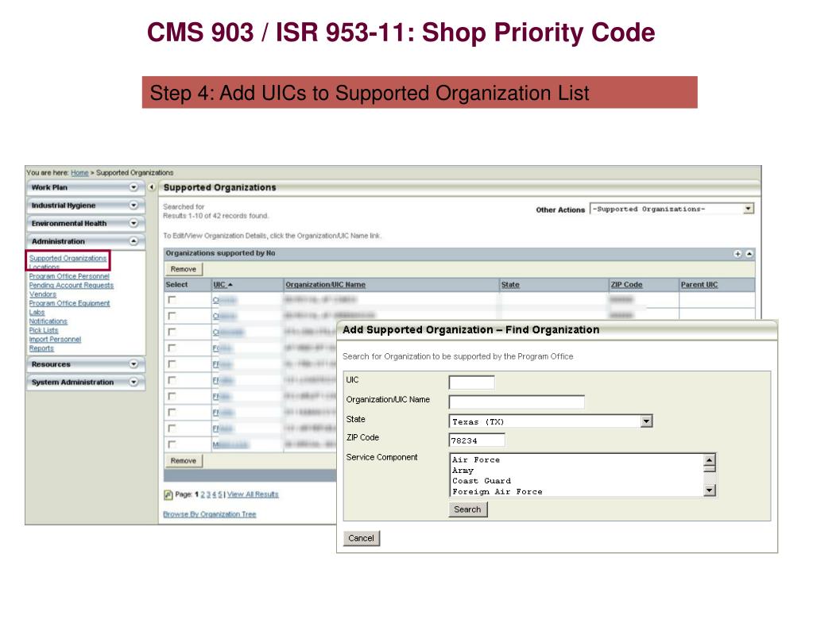The image size is (813, 619).
Task: Select Army in the Service Component list
Action: (463, 471)
